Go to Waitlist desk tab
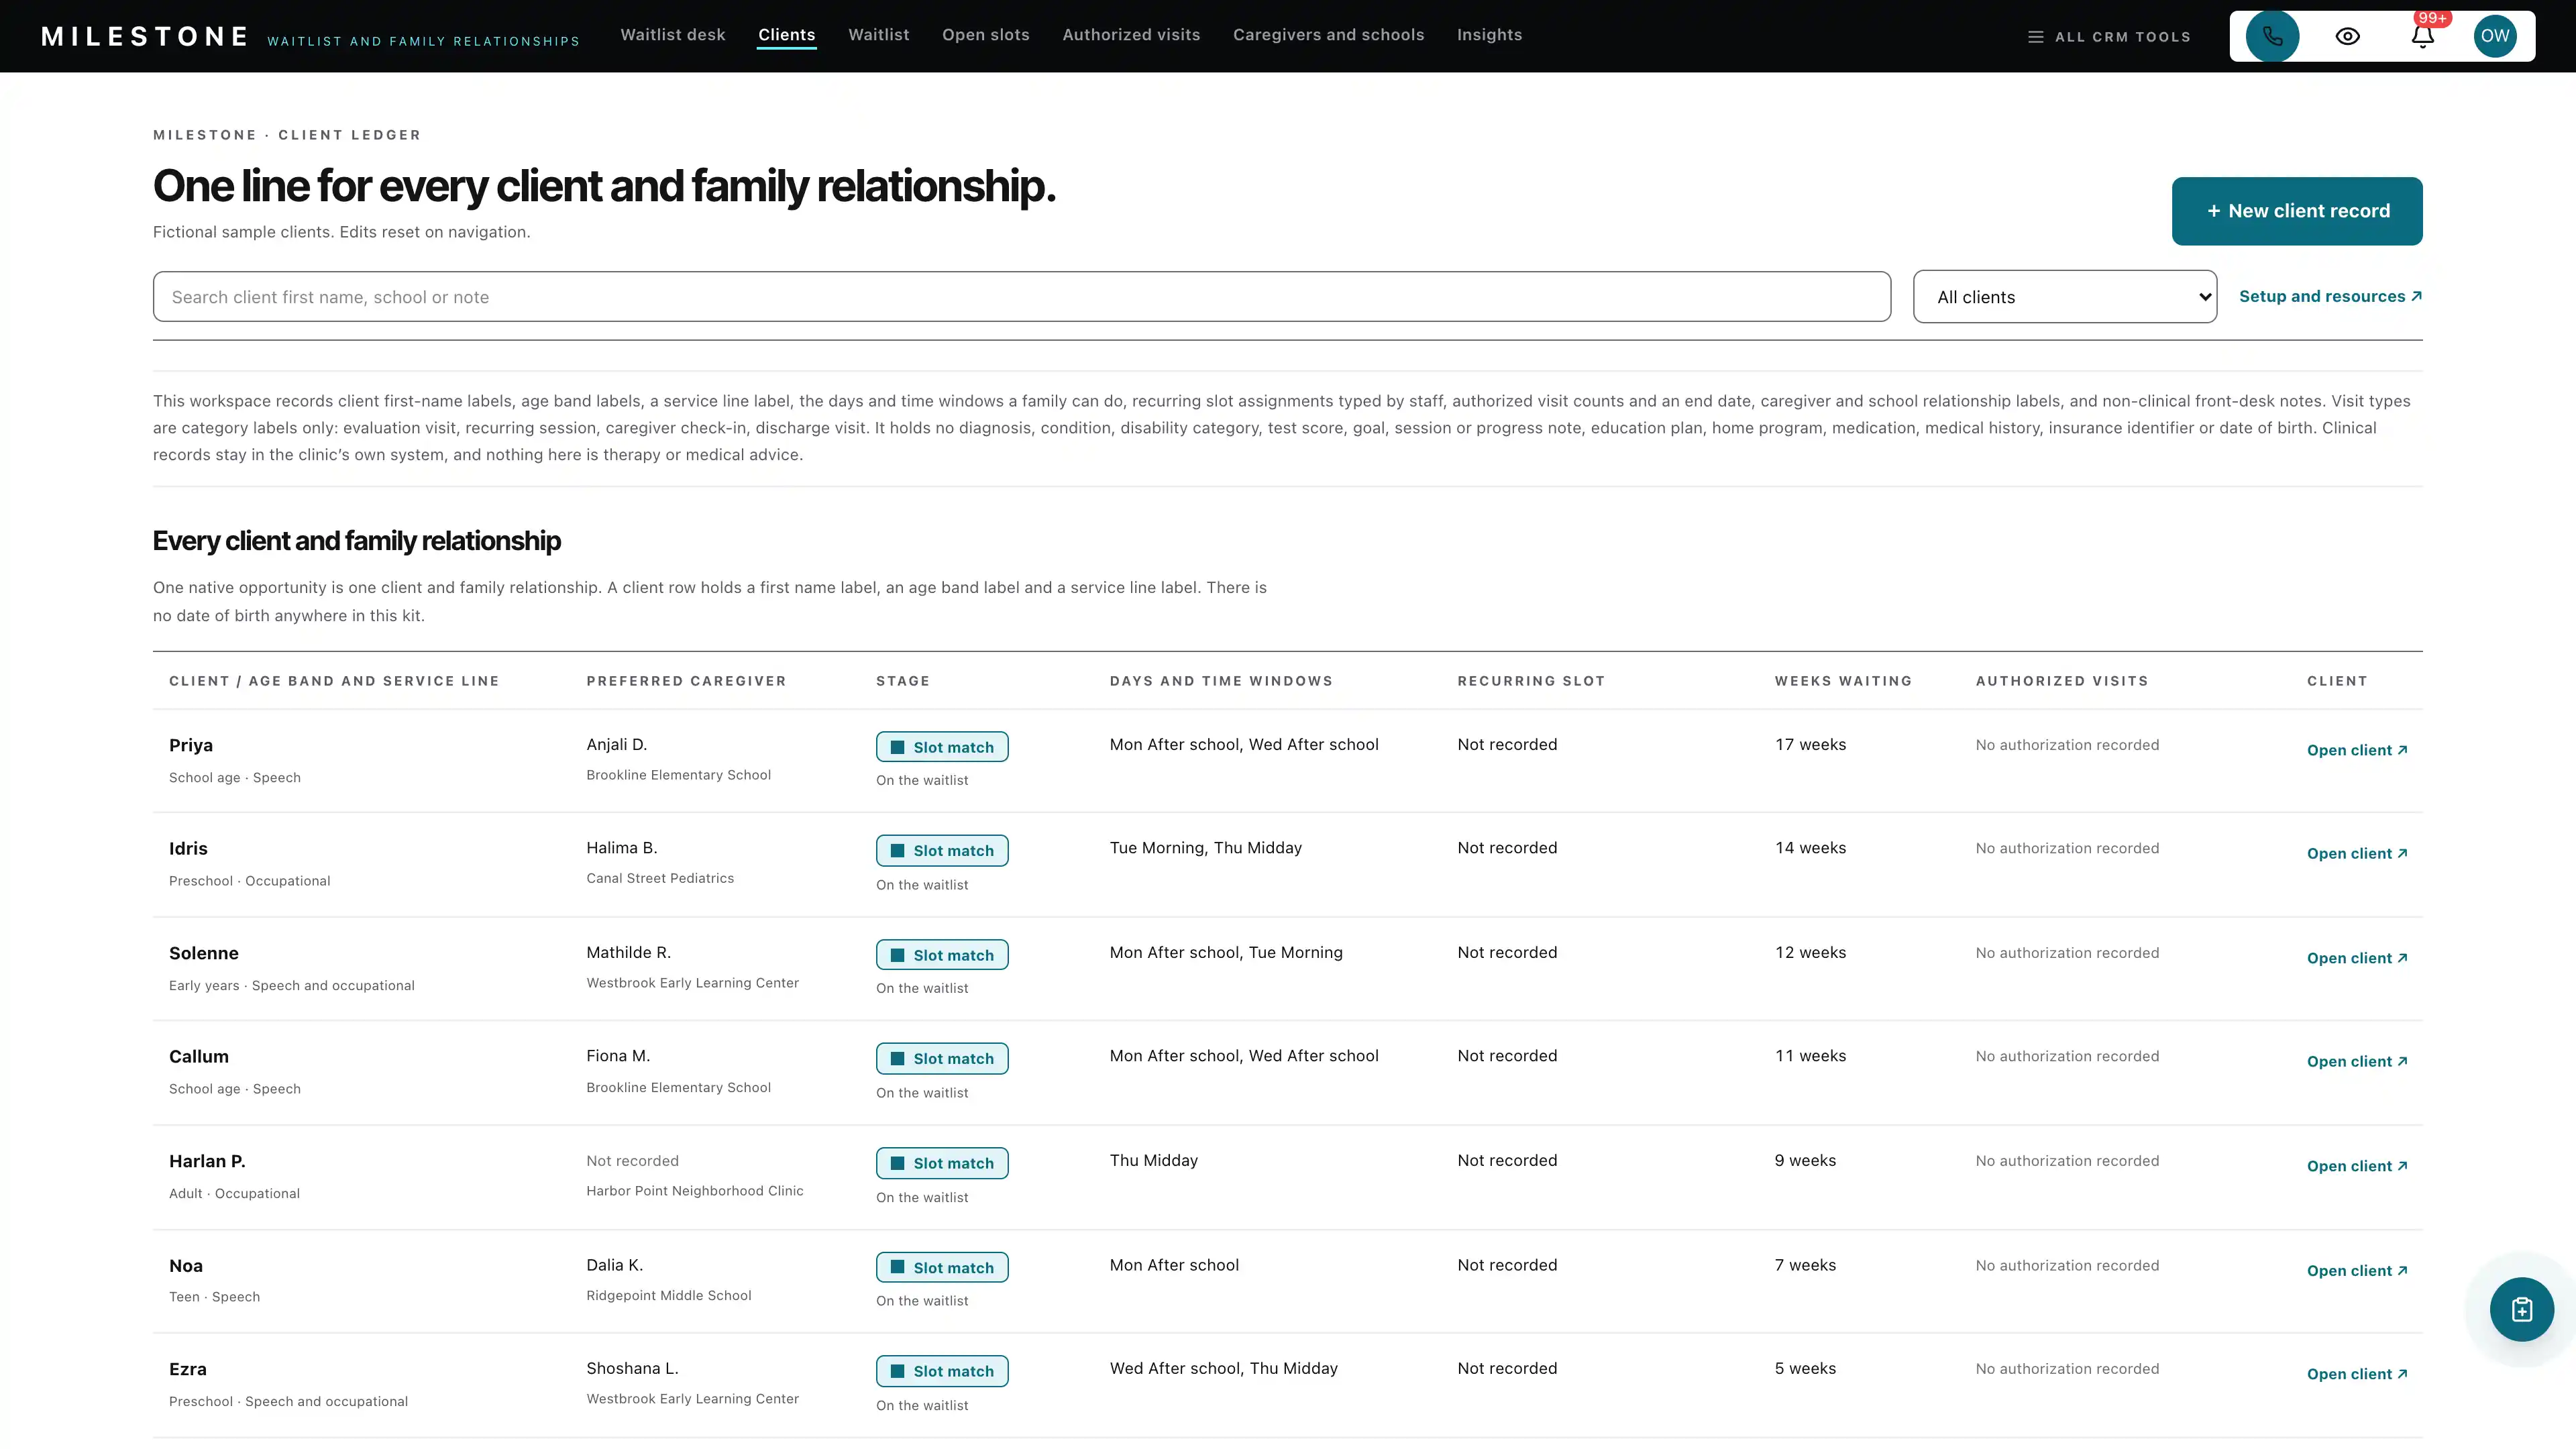Viewport: 2576px width, 1449px height. pyautogui.click(x=673, y=35)
